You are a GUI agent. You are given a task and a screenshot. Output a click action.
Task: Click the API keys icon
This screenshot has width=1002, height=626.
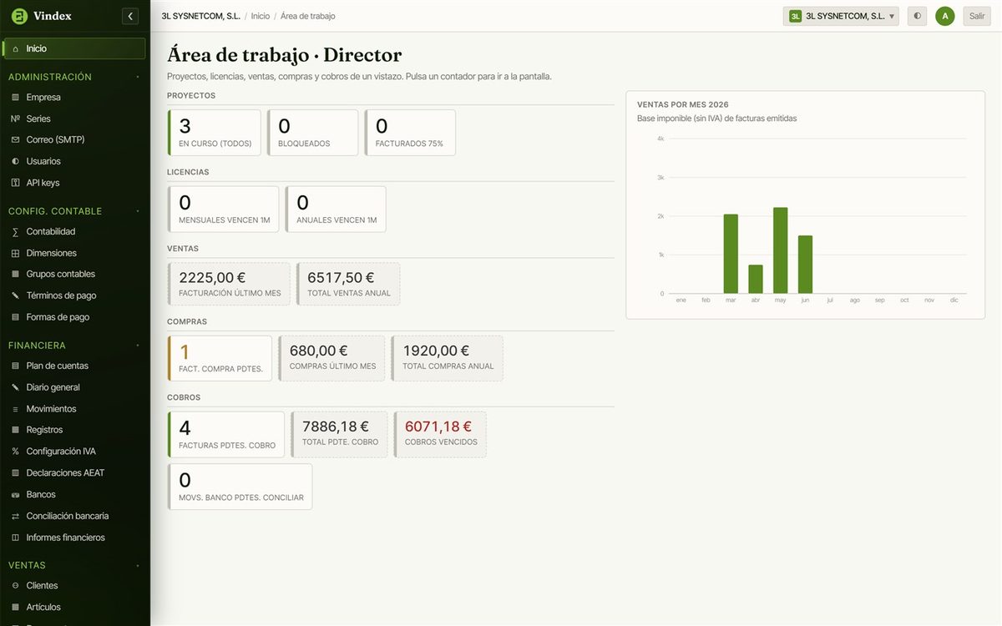pyautogui.click(x=15, y=183)
